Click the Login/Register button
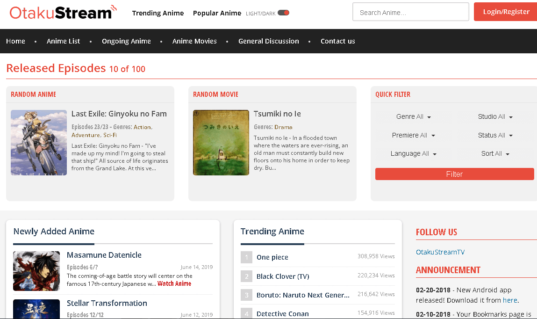Image resolution: width=537 pixels, height=319 pixels. [506, 12]
